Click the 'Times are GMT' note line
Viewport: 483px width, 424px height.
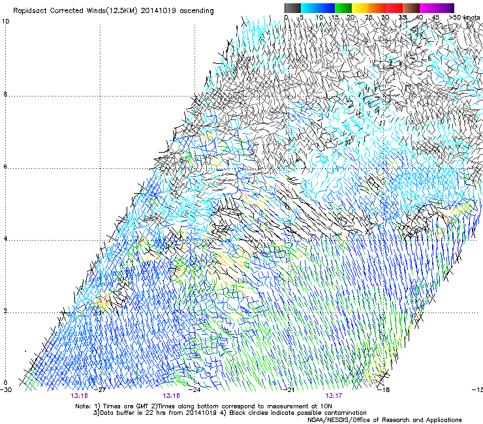coord(204,406)
